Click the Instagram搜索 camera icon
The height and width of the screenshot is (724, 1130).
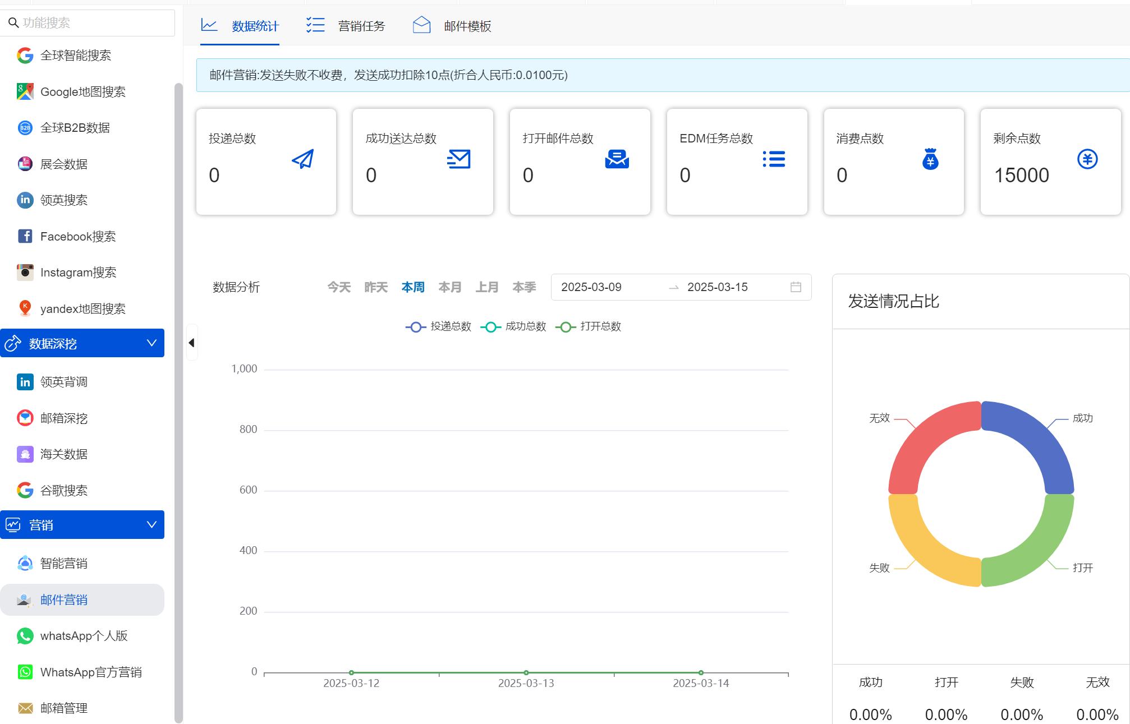[x=25, y=273]
